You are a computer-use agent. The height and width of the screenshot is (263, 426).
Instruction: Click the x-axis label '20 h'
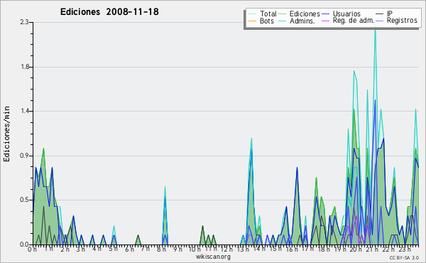pyautogui.click(x=355, y=249)
